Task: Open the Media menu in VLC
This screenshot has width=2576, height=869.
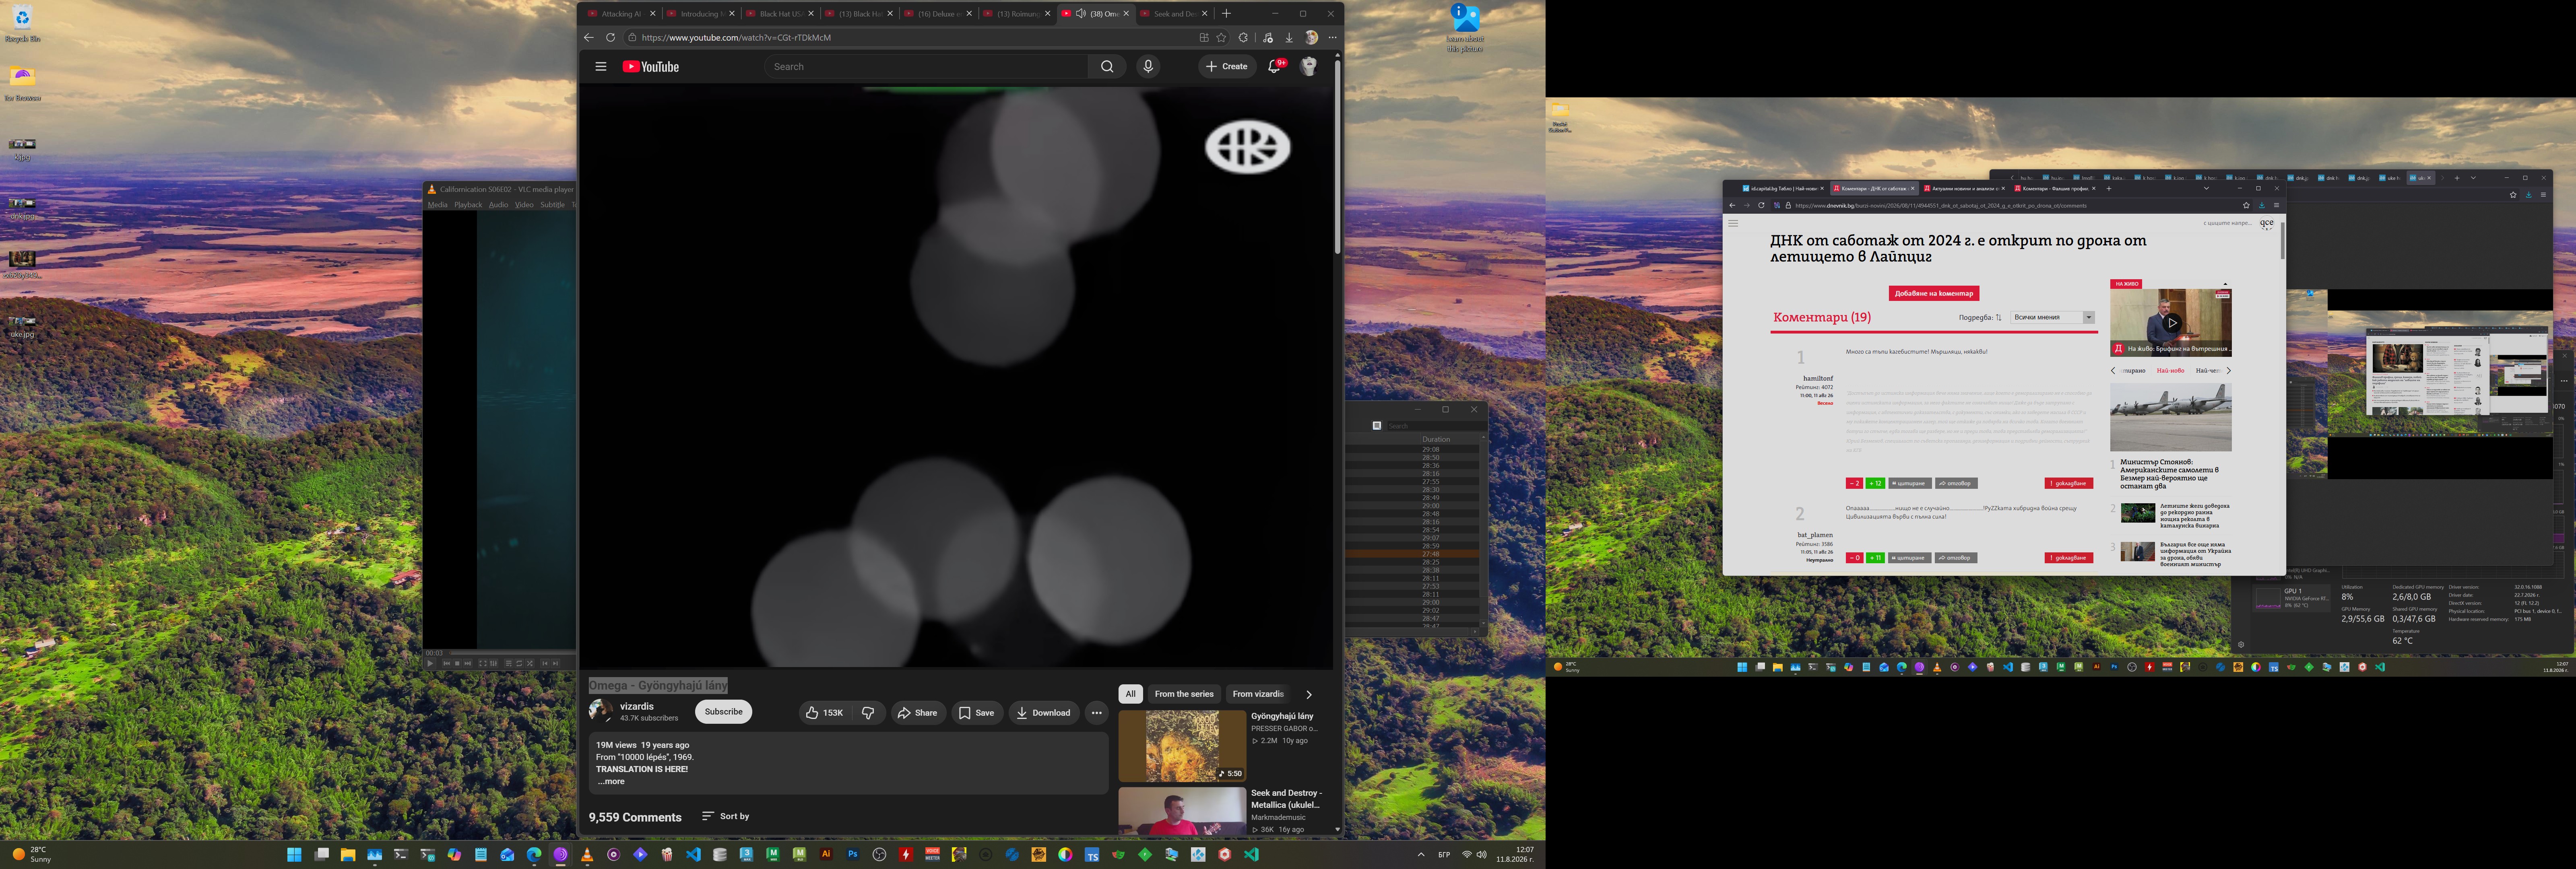Action: pyautogui.click(x=437, y=205)
